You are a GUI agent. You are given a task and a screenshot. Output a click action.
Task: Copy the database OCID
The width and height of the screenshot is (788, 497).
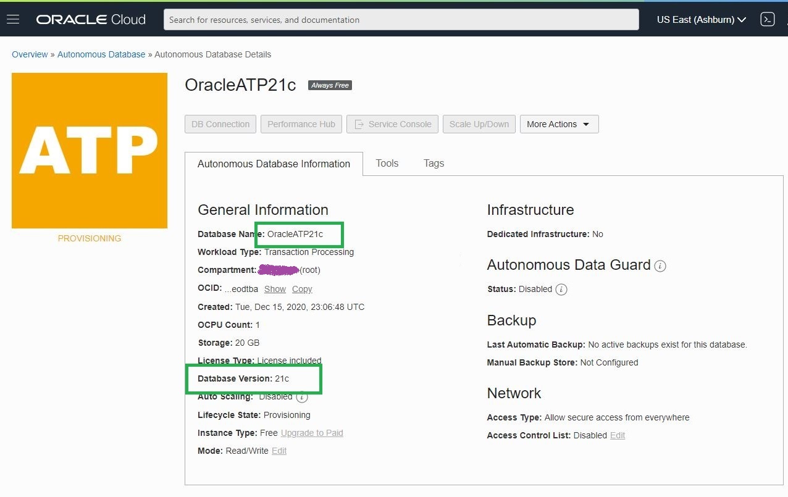(302, 288)
